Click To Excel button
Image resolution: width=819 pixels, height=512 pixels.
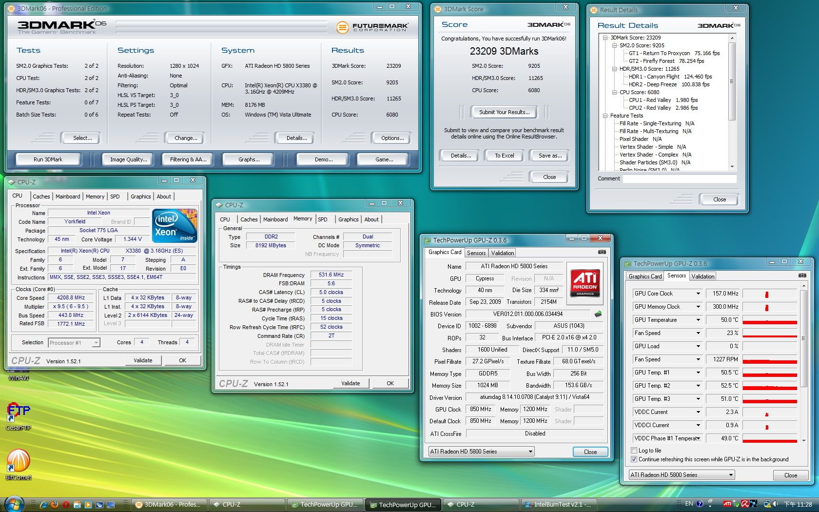click(505, 156)
